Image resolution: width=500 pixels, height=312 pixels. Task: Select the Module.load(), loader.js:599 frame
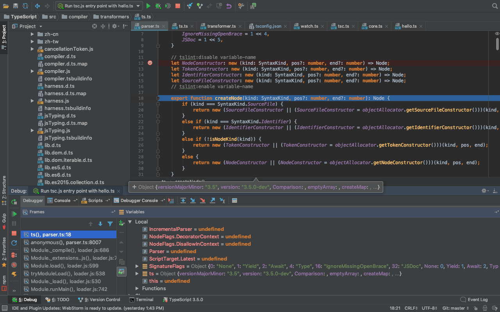click(x=69, y=266)
